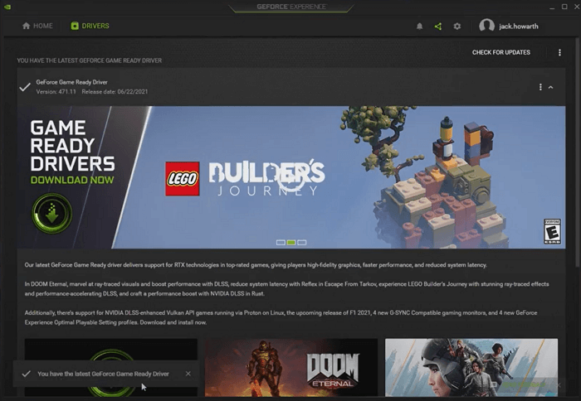Select the first banner slide indicator
The image size is (581, 401).
click(281, 242)
